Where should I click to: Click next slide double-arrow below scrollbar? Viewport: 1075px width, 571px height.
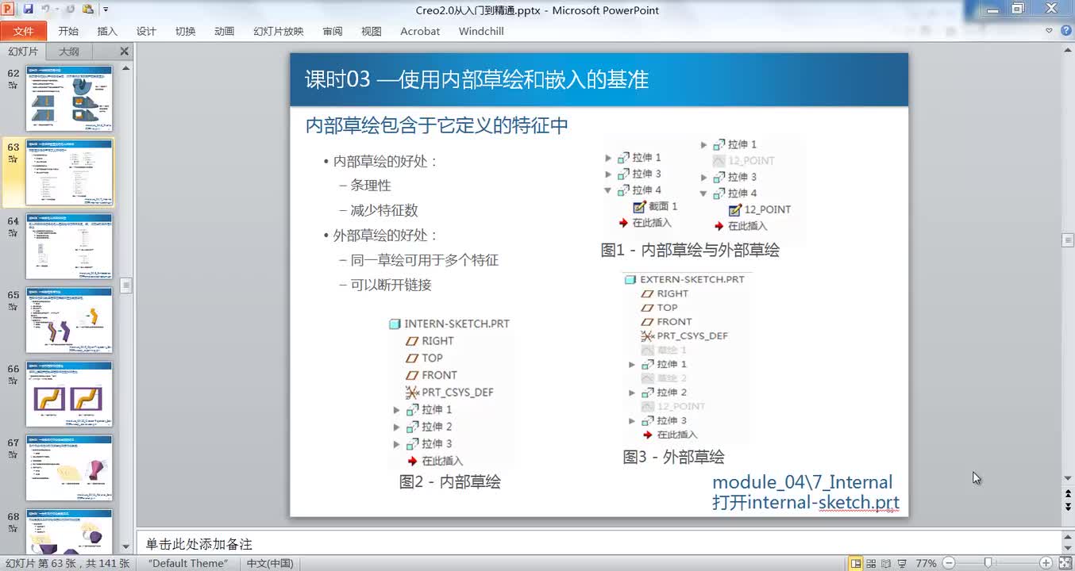coord(1068,506)
